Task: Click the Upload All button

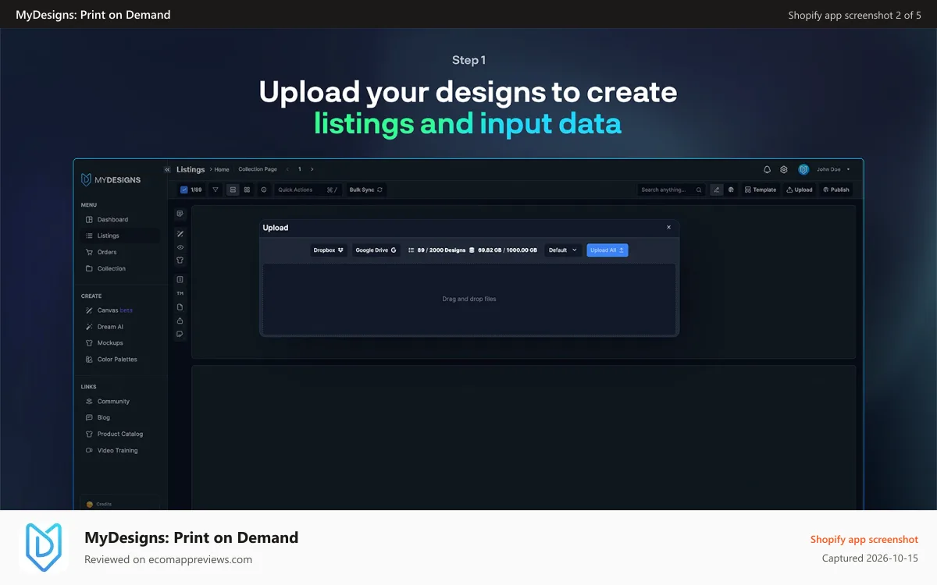Action: click(x=607, y=250)
